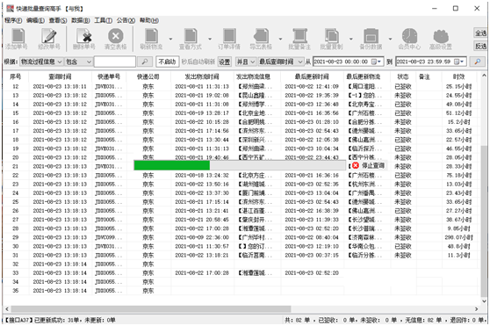Expand the 查看方式 dropdown arrow
Image resolution: width=490 pixels, height=326 pixels.
[x=210, y=39]
